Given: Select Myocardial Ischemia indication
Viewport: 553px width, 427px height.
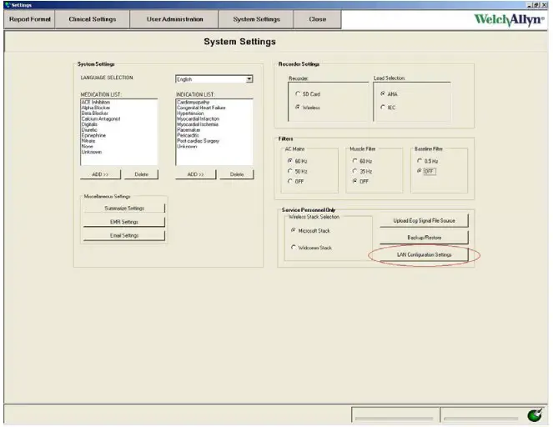Looking at the screenshot, I should tap(198, 124).
